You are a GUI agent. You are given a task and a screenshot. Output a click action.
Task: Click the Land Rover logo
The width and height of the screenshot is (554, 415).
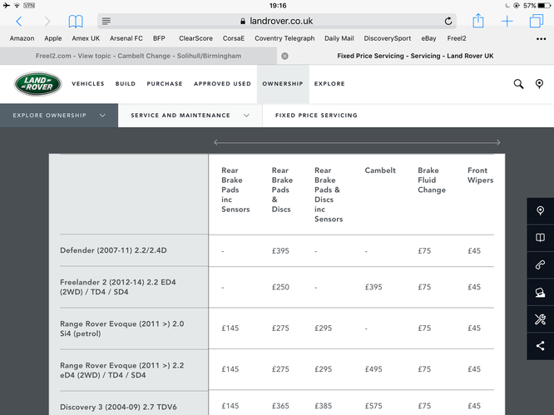[37, 84]
